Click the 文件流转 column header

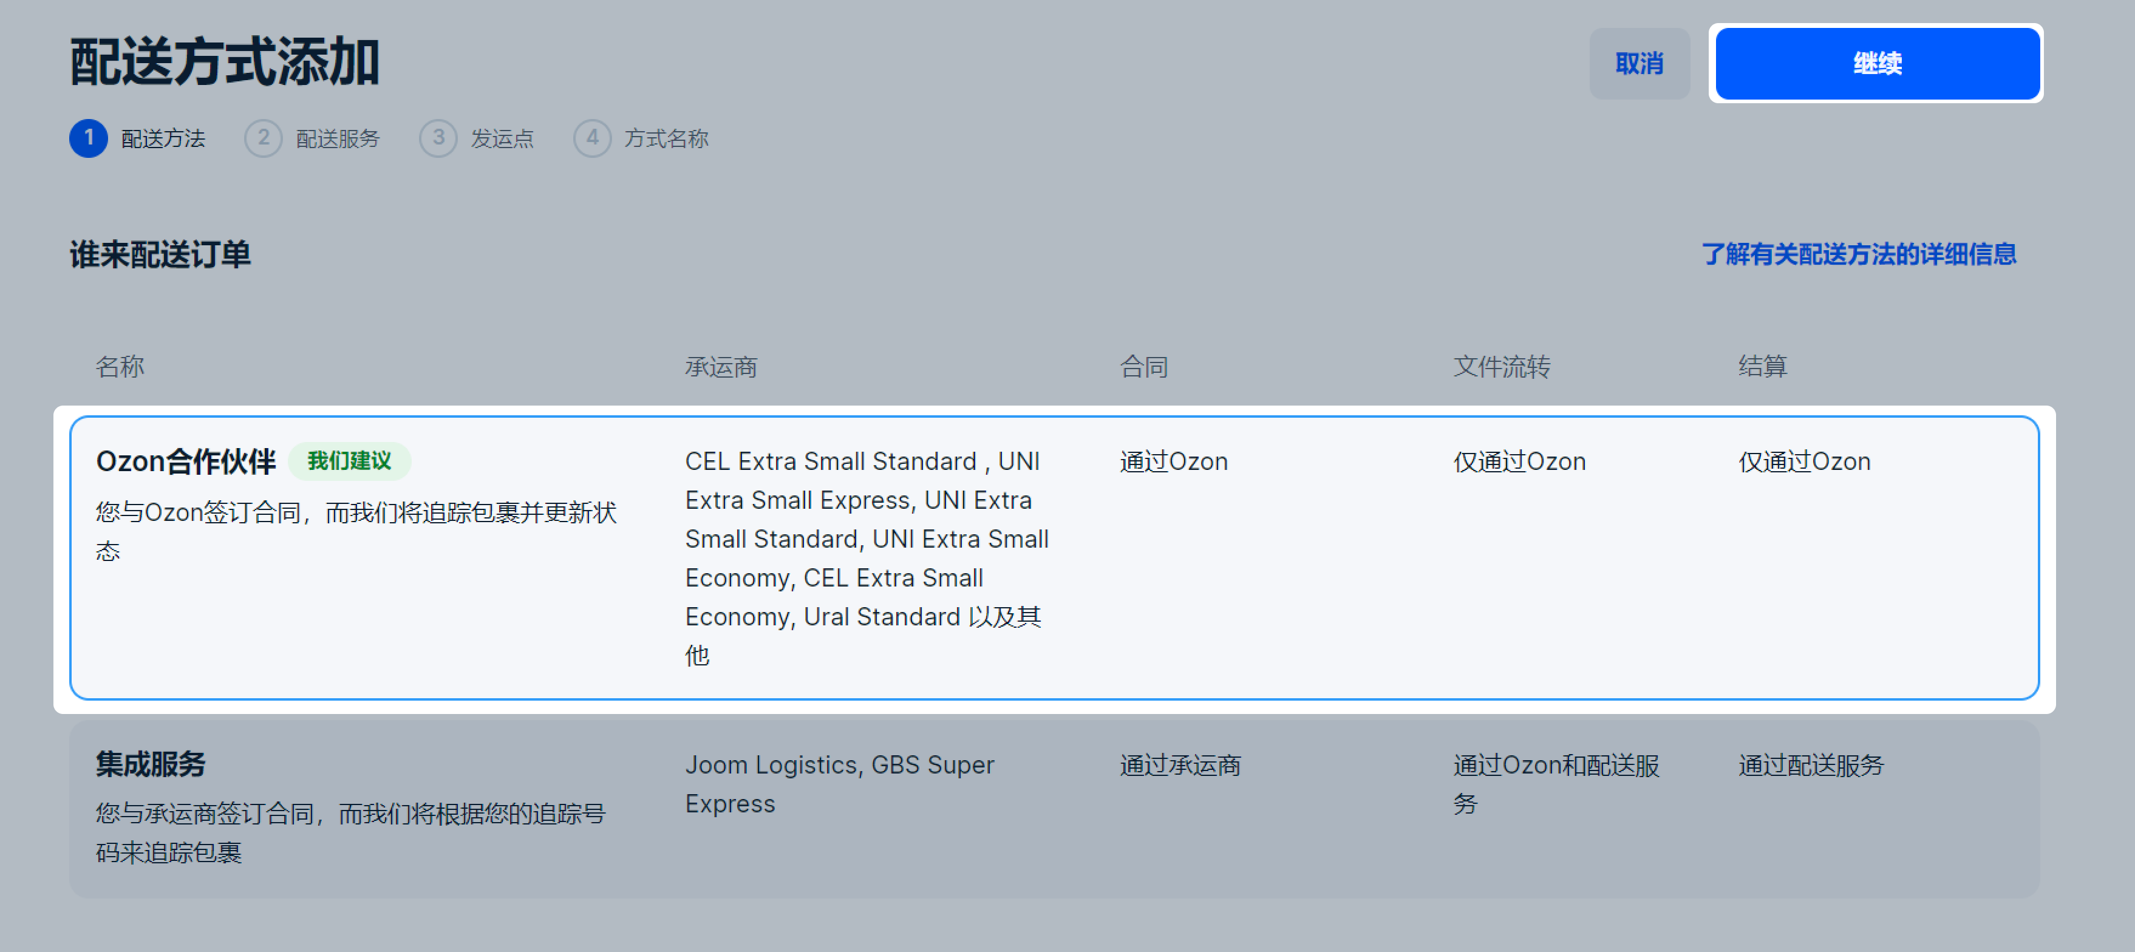tap(1501, 367)
